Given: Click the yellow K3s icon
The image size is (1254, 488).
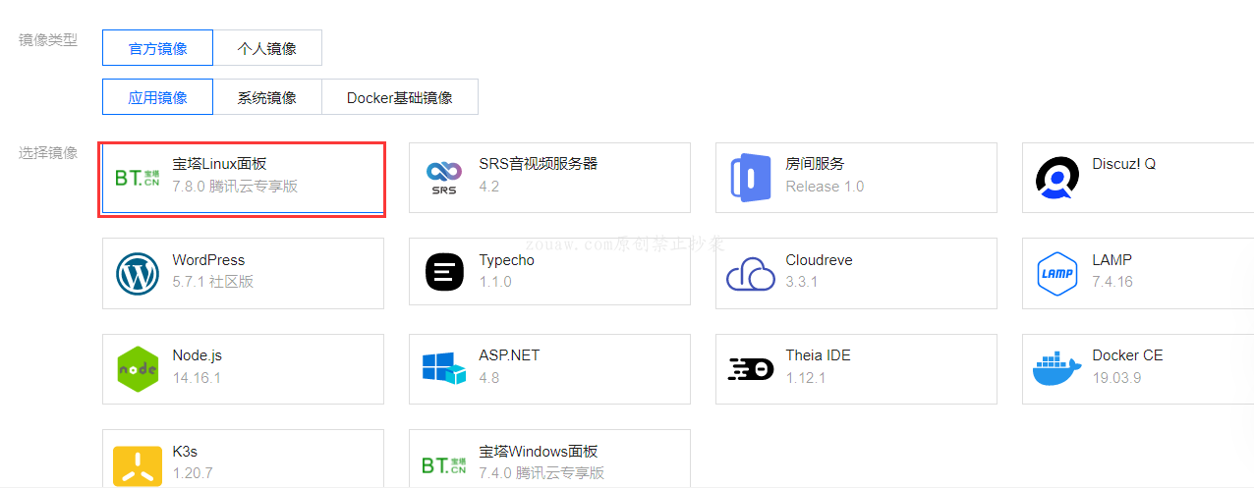Looking at the screenshot, I should 138,465.
